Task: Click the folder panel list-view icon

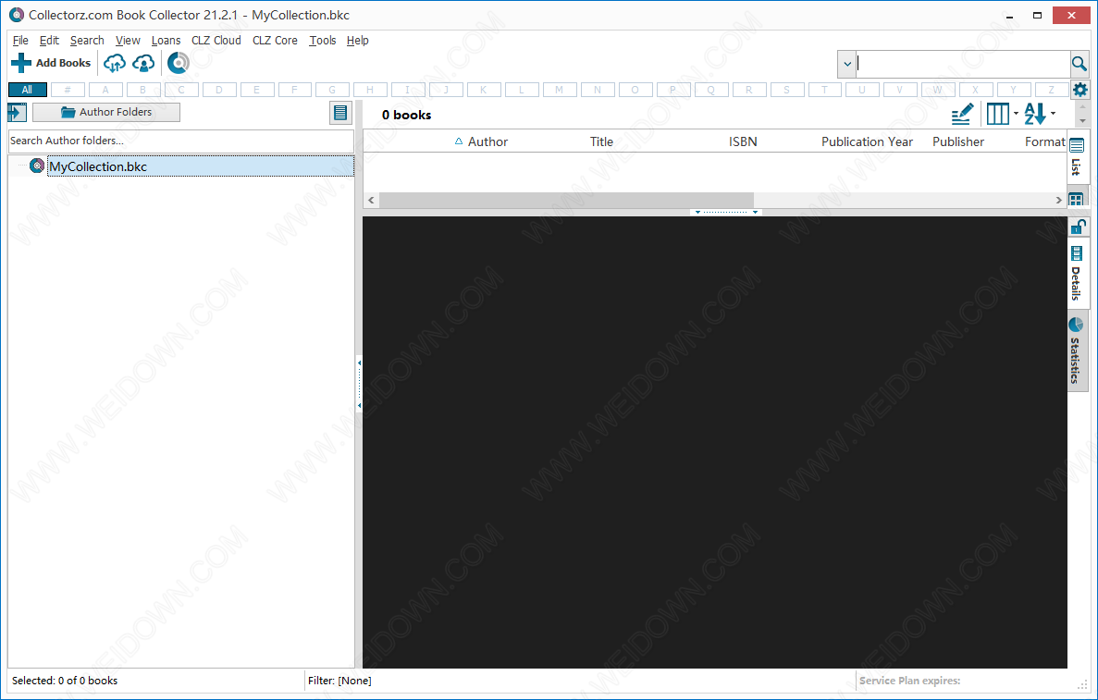Action: click(340, 113)
